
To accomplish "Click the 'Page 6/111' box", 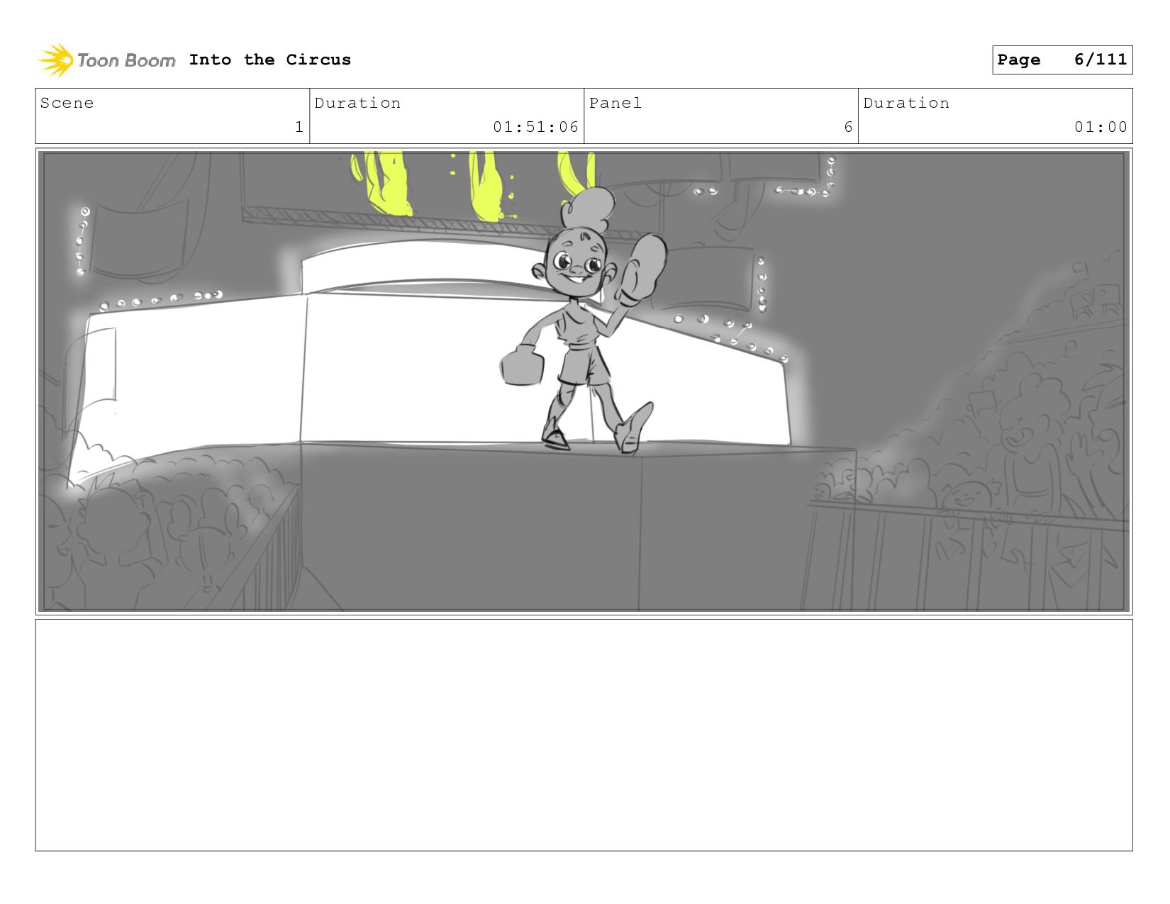I will (1062, 60).
